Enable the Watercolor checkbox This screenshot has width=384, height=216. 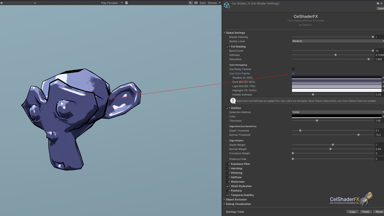[227, 182]
